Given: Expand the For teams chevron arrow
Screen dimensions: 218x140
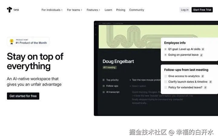Looking at the screenshot, I should pos(81,10).
